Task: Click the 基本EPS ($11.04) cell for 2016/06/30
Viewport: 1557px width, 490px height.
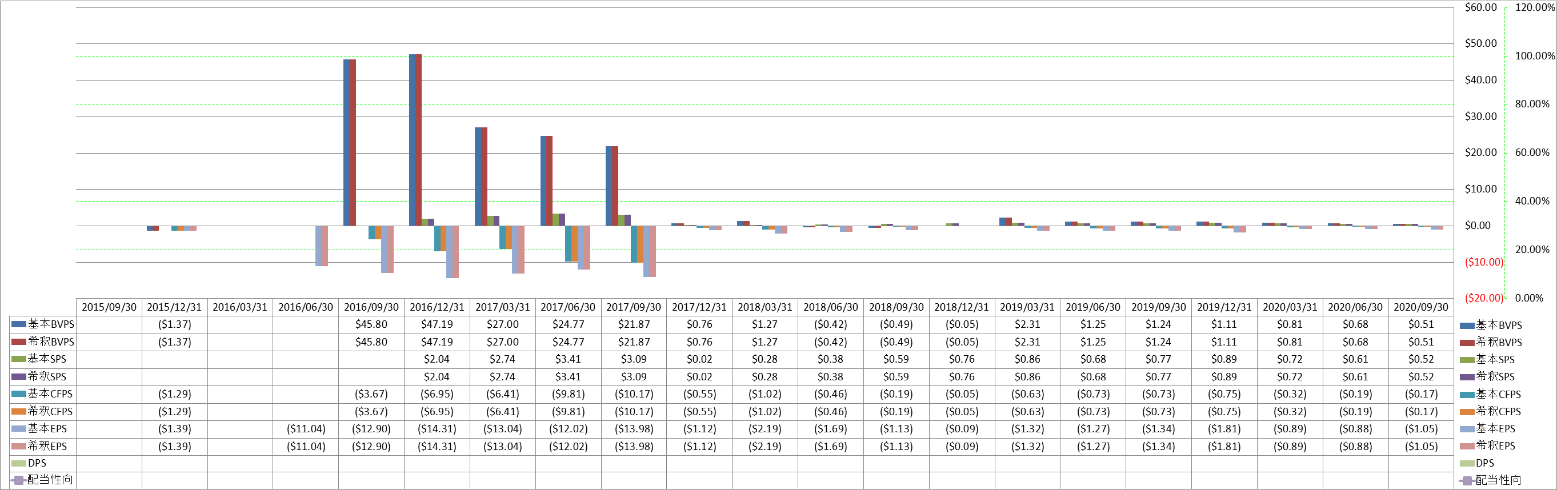Action: (x=306, y=428)
